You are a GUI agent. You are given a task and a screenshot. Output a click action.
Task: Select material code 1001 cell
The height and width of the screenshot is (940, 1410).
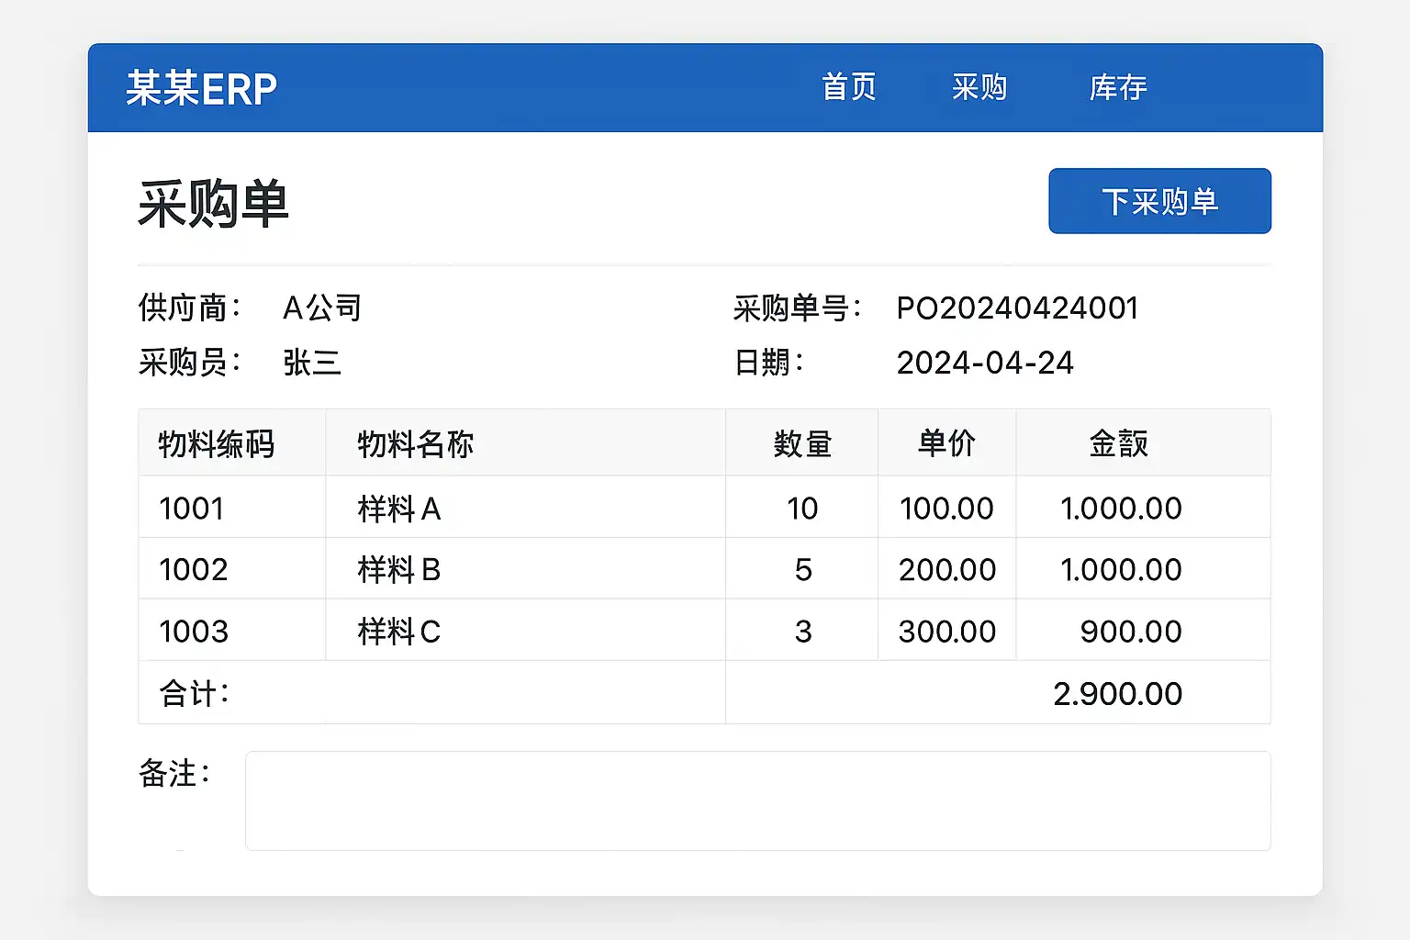(x=192, y=509)
